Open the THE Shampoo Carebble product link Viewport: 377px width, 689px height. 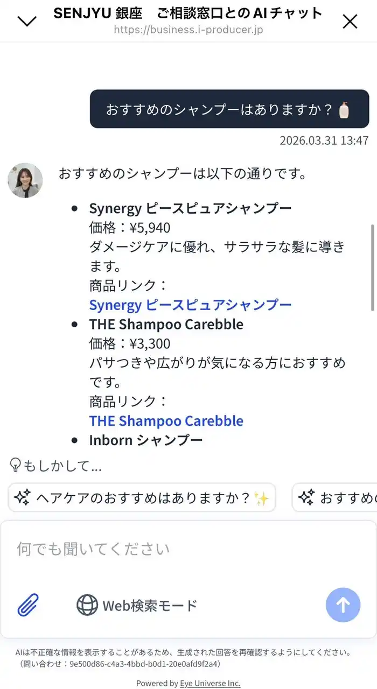point(166,420)
